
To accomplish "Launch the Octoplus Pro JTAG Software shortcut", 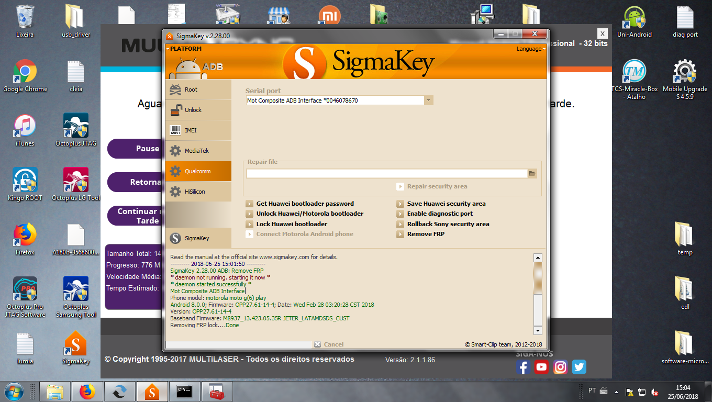I will click(25, 297).
